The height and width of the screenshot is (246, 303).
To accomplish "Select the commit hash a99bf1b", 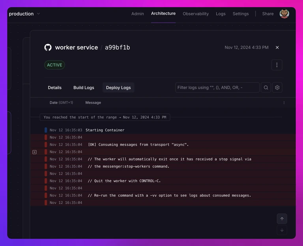I will (117, 47).
